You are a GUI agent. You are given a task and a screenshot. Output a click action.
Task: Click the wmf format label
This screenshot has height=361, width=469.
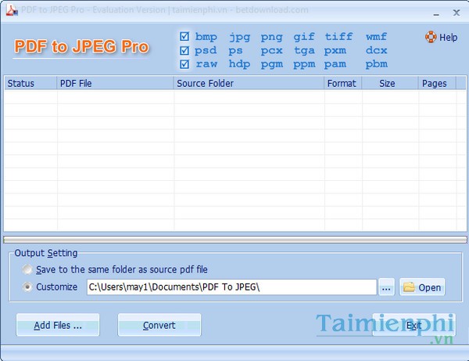pos(376,37)
